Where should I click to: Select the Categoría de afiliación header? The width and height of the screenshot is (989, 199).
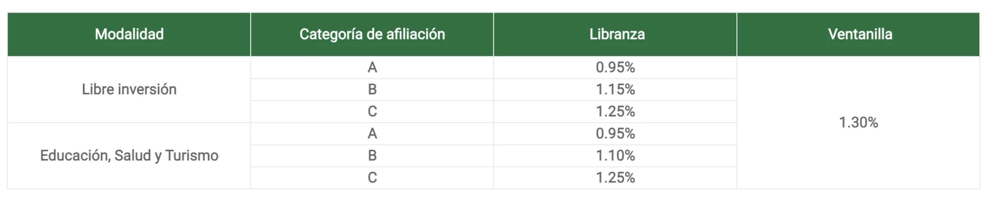click(x=372, y=34)
